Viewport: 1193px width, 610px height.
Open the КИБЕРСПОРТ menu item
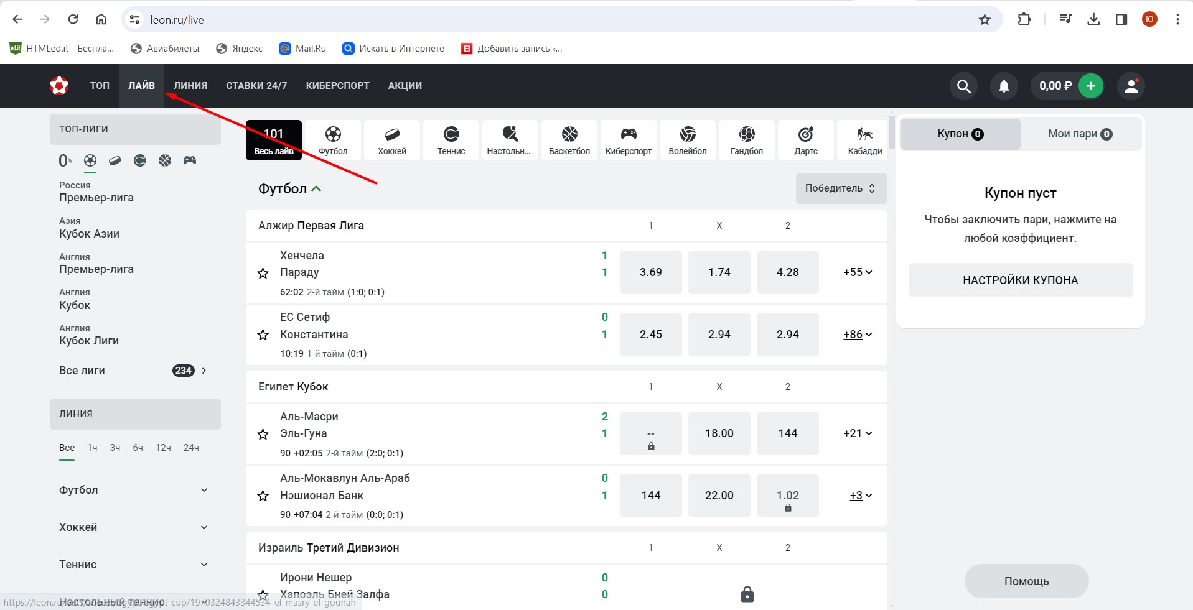[x=337, y=86]
